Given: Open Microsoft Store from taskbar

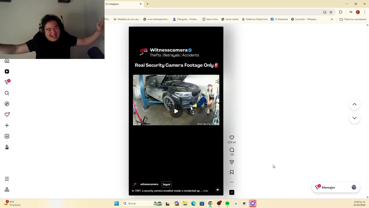Looking at the screenshot, I should [x=202, y=203].
